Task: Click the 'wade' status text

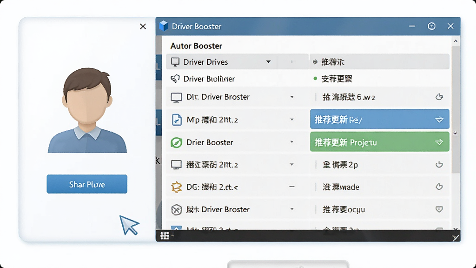Action: (x=341, y=187)
